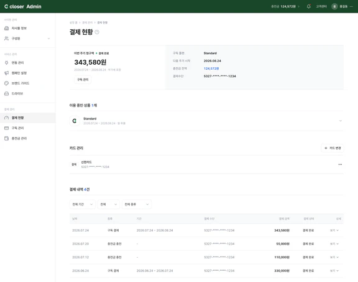Expand 보기 for the 343,580원 payment row
The image size is (358, 282).
[x=334, y=230]
